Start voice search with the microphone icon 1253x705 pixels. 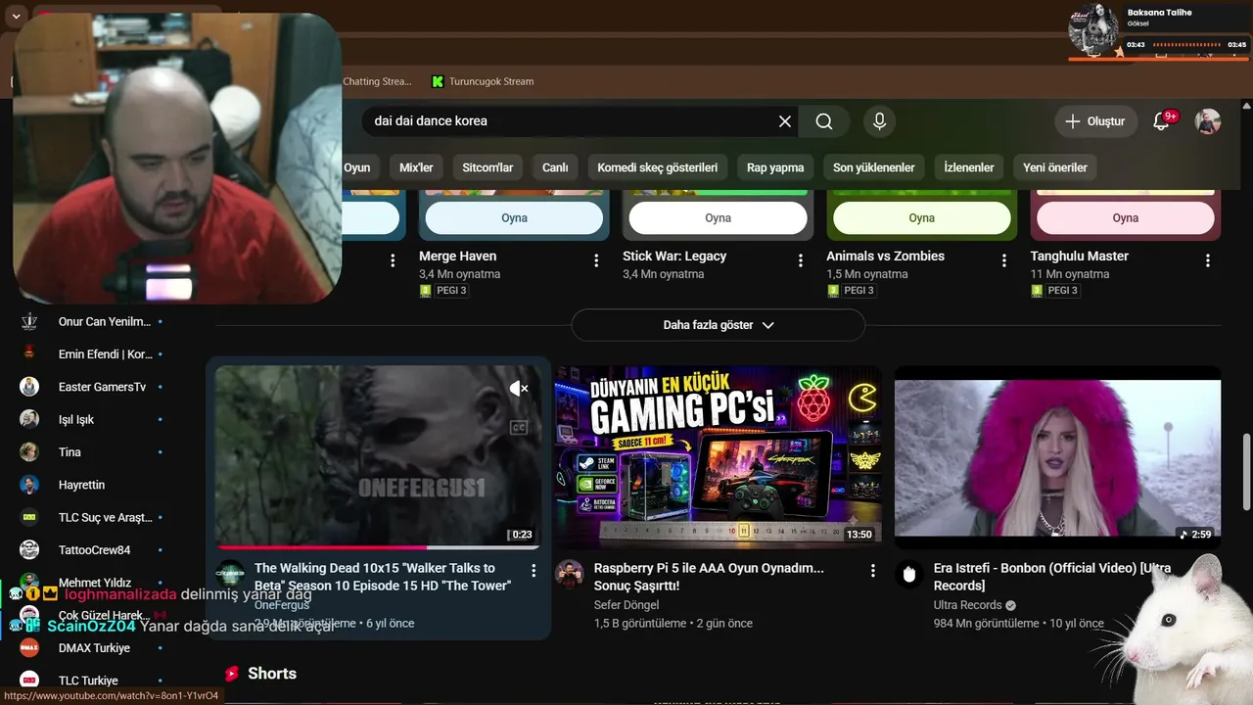point(879,121)
